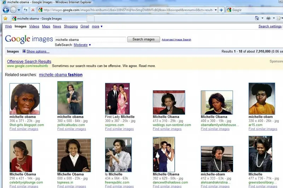
Task: Open the sojones.com First Lady Michelle thumbnail
Action: (117, 99)
